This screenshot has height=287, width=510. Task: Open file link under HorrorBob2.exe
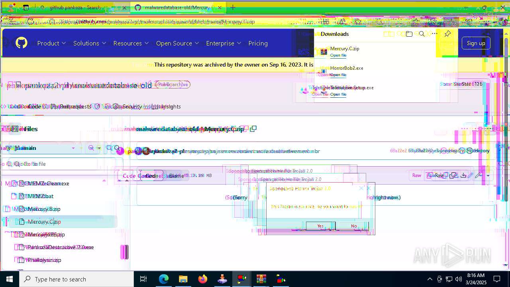point(338,75)
